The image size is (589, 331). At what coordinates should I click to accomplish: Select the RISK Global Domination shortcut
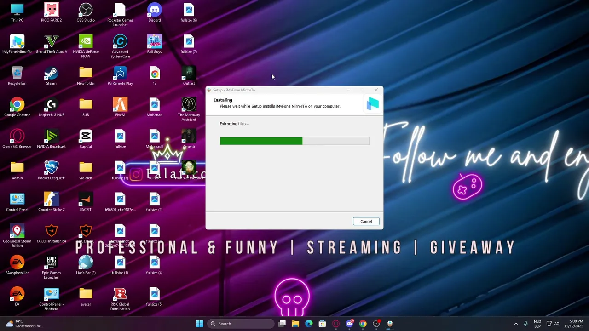tap(120, 299)
